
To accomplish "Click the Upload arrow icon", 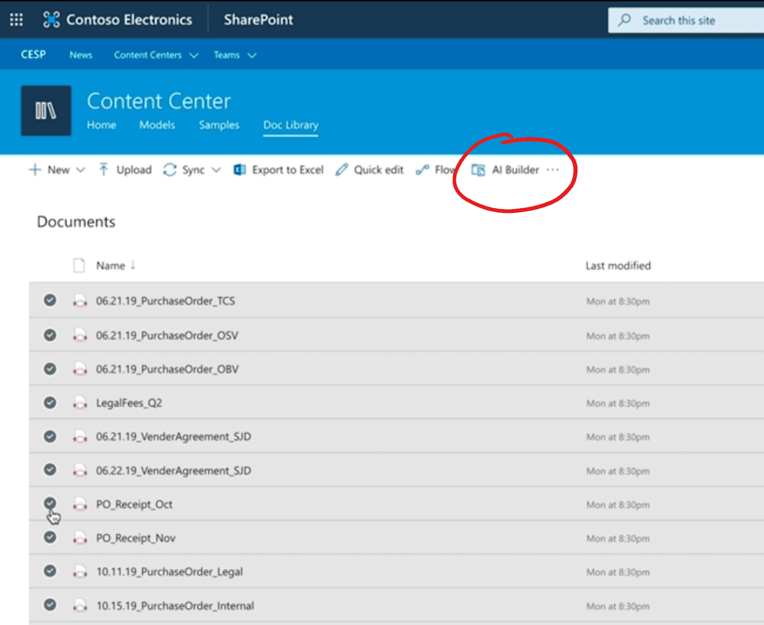I will (x=103, y=170).
